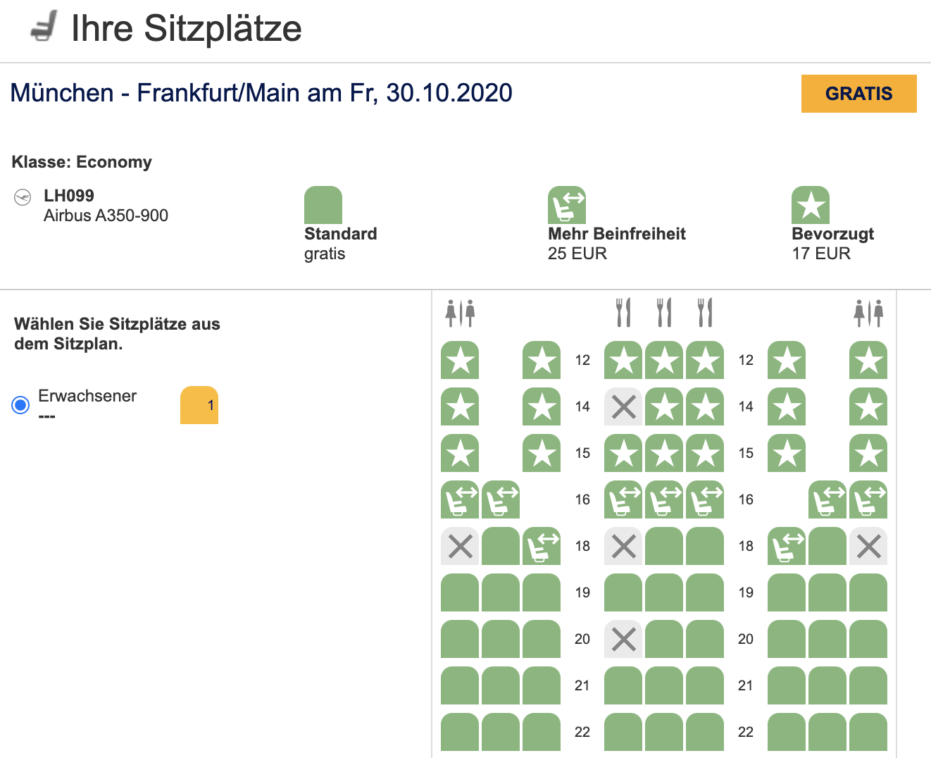Screen dimensions: 931x758
Task: Choose standard seat next to X left row 18
Action: 501,547
